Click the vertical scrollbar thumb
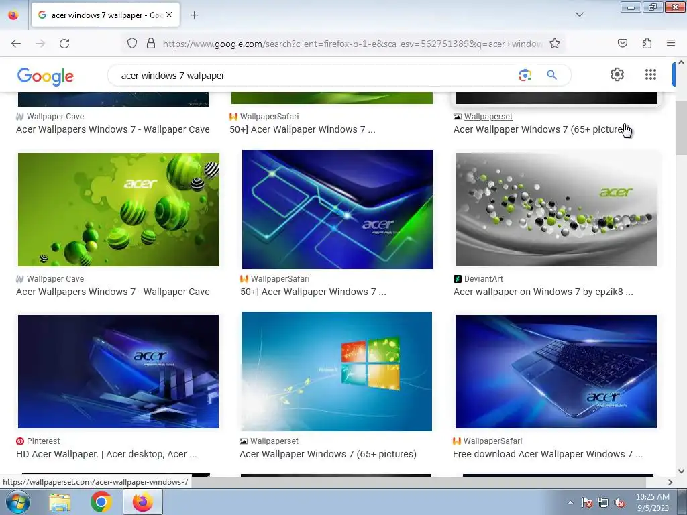The height and width of the screenshot is (515, 687). [x=681, y=128]
